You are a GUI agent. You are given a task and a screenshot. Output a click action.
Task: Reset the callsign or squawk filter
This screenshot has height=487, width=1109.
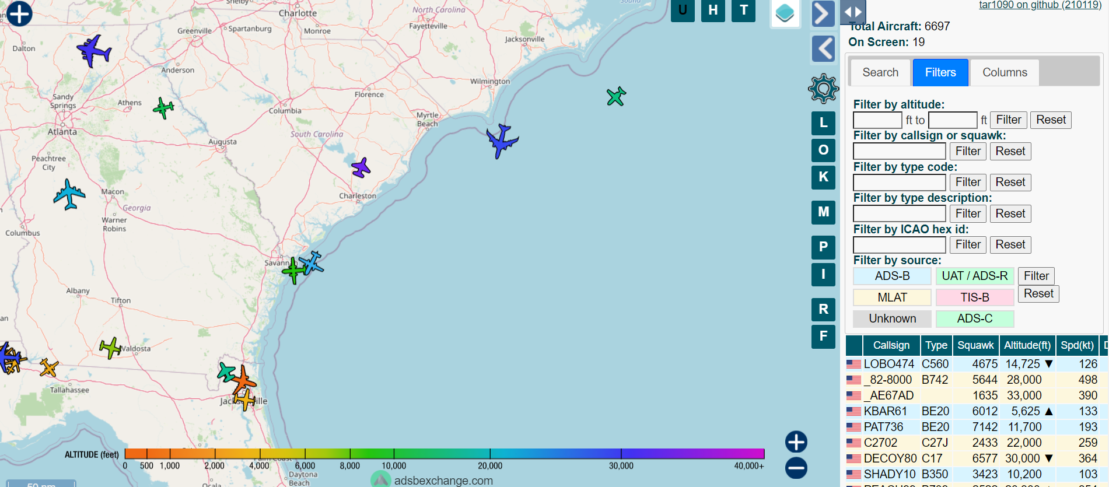[x=1010, y=151]
